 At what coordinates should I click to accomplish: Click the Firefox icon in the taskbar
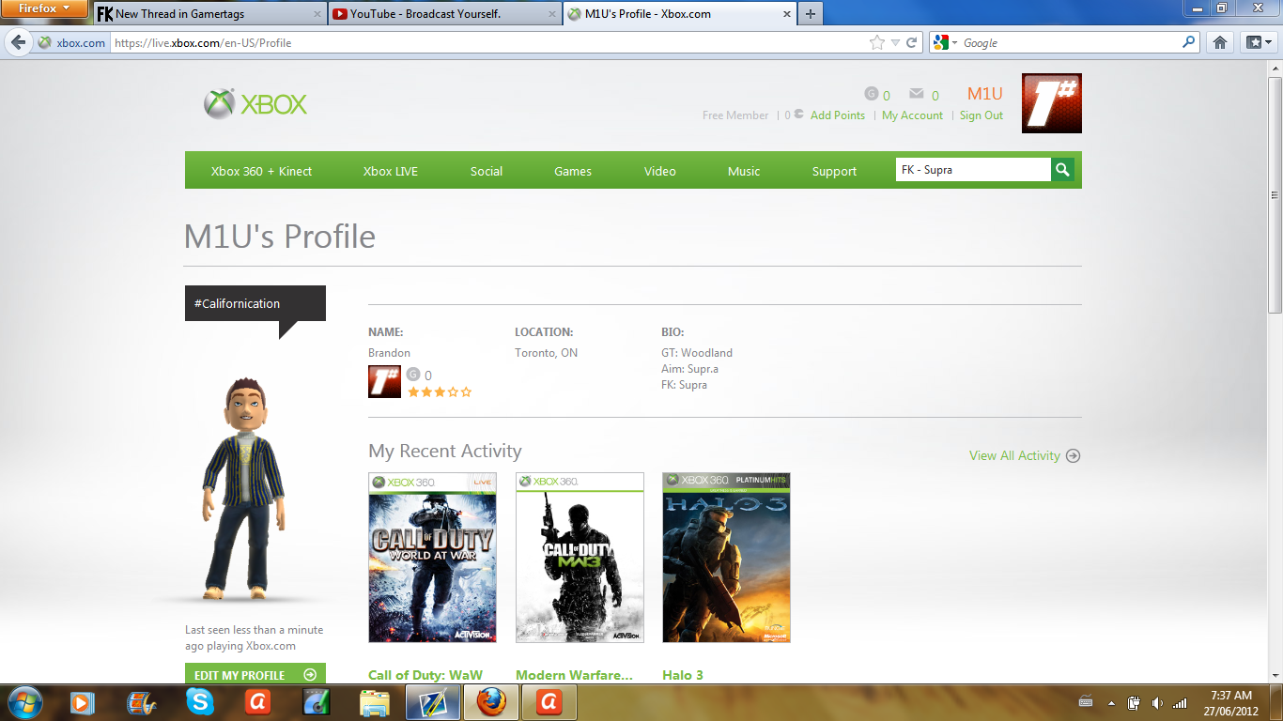(x=490, y=702)
